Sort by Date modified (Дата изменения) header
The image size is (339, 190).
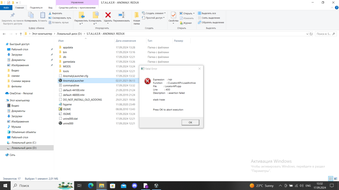tap(126, 41)
